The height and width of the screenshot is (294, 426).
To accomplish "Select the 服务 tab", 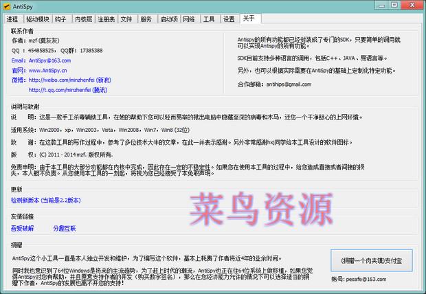I will point(146,19).
